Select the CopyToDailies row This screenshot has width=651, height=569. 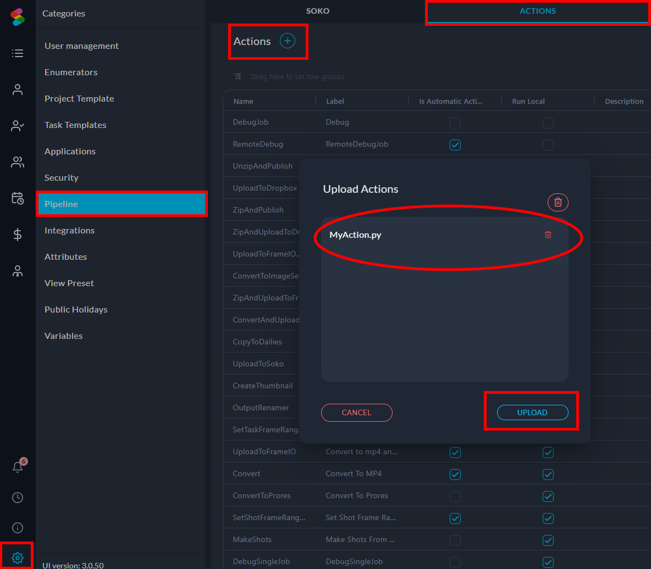[257, 342]
